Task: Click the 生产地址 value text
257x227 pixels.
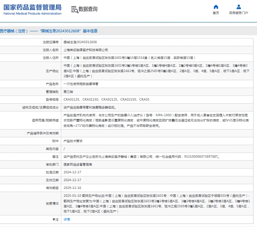Action: click(x=157, y=71)
